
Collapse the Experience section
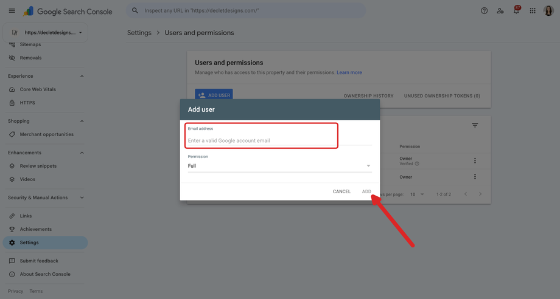(x=82, y=76)
